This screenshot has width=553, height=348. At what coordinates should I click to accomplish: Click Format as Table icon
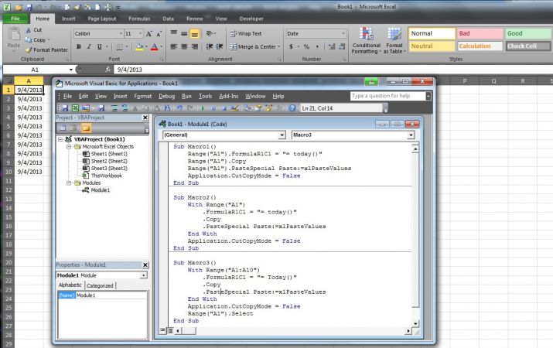394,40
